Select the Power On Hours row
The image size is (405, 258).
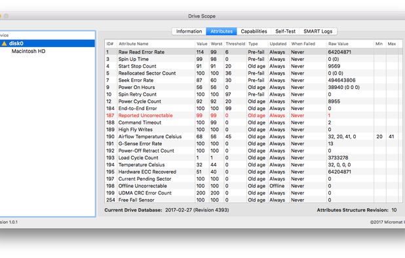click(254, 87)
